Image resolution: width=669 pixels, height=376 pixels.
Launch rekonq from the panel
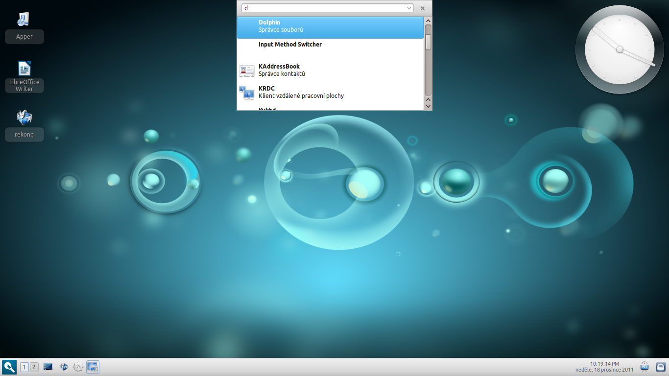click(64, 367)
